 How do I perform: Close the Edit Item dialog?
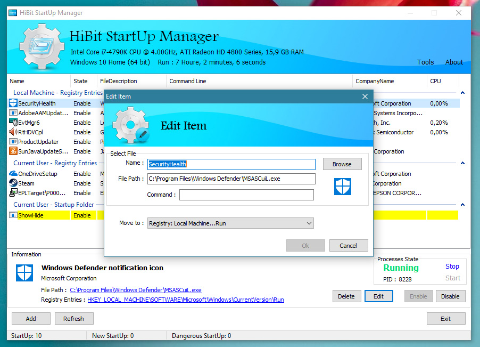pos(365,96)
